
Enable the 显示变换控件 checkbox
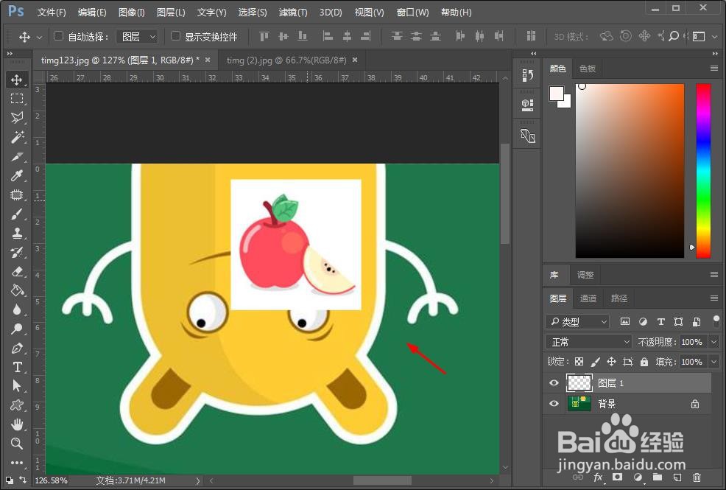pyautogui.click(x=175, y=35)
